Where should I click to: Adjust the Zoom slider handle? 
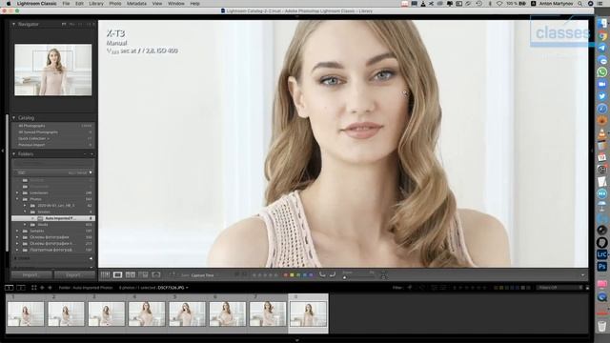point(344,277)
